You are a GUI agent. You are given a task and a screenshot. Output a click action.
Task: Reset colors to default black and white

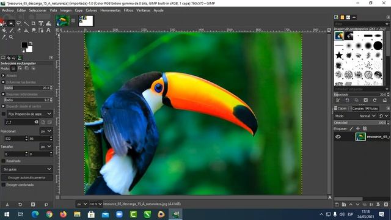coord(23,51)
